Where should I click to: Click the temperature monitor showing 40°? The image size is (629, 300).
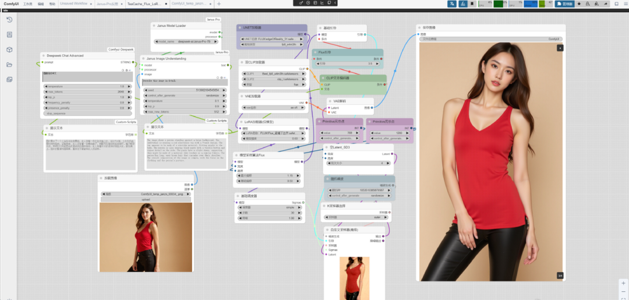546,4
